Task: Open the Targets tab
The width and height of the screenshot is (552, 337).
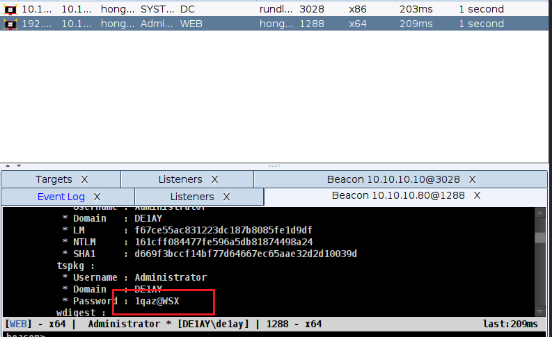Action: click(54, 179)
